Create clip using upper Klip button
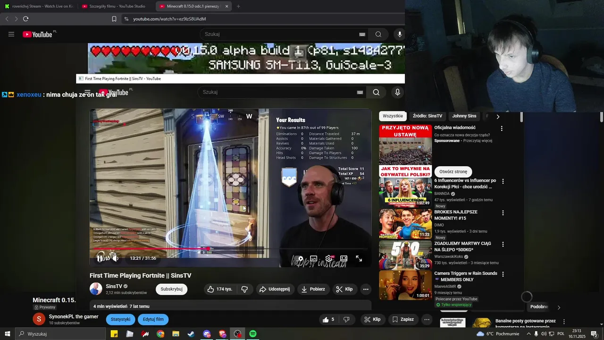Viewport: 604px width, 340px height. [x=344, y=289]
